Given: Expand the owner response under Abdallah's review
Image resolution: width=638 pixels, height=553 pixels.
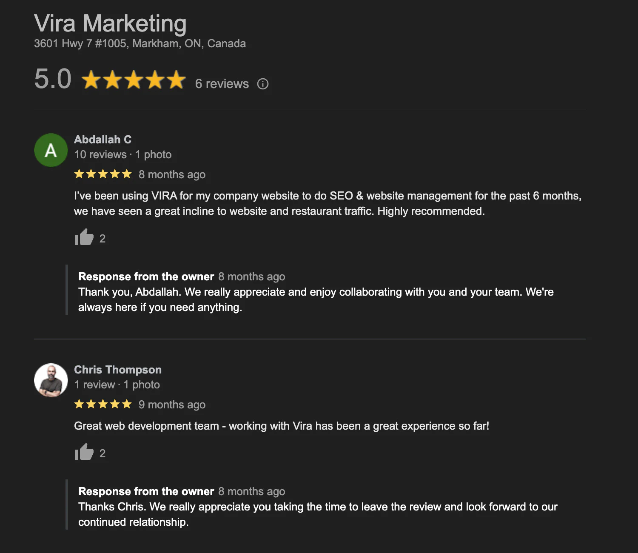Looking at the screenshot, I should click(146, 276).
